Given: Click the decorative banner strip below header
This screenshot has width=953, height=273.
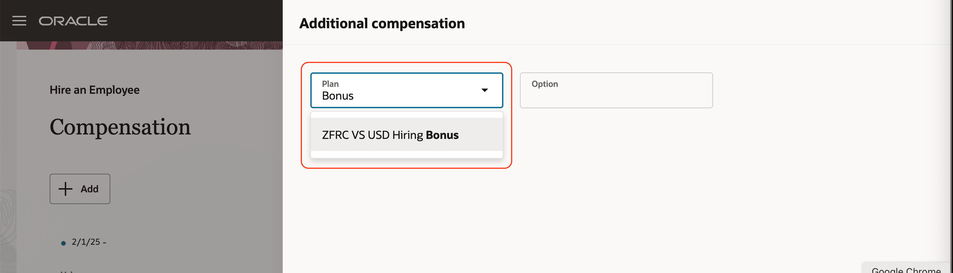Looking at the screenshot, I should coord(149,45).
